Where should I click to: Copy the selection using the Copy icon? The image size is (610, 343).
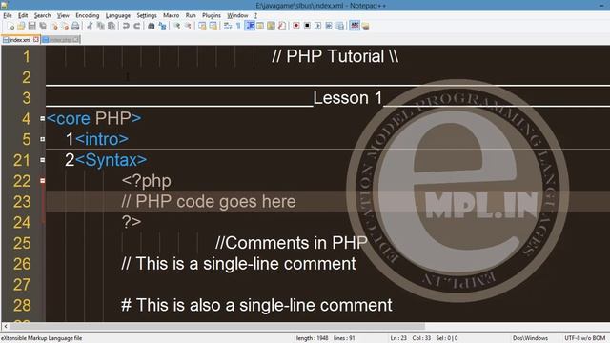click(101, 26)
